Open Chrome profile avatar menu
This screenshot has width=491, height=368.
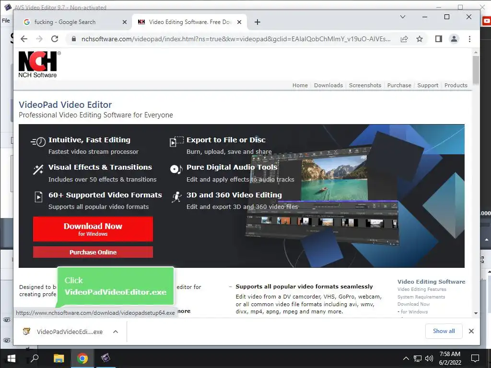tap(454, 39)
